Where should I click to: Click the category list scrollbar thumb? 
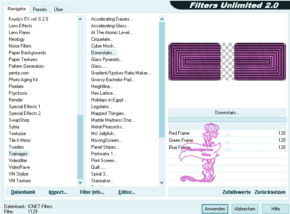coord(80,147)
